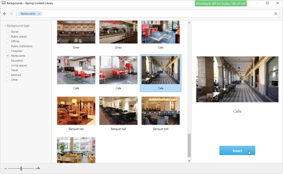Click the Downloads left for today badge
Image resolution: width=283 pixels, height=174 pixels.
click(221, 3)
